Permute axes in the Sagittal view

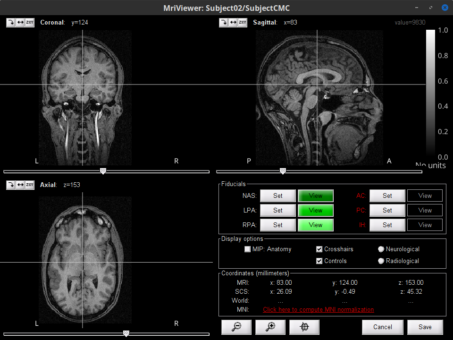(243, 23)
